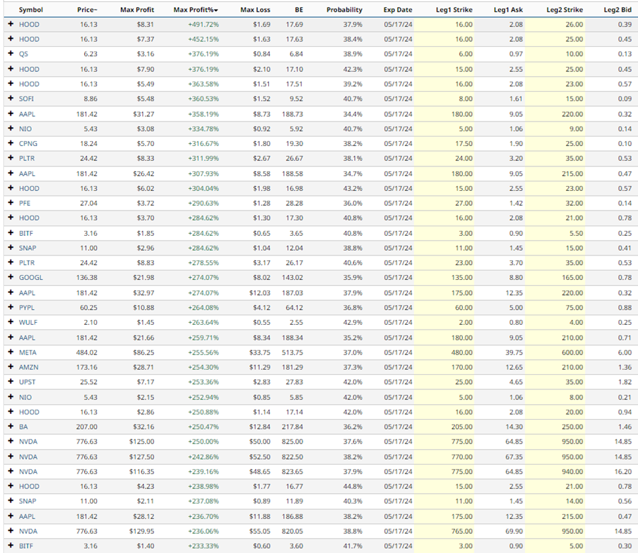Screen dimensions: 638x553
Task: Click the plus icon beside PFE
Action: [10, 203]
